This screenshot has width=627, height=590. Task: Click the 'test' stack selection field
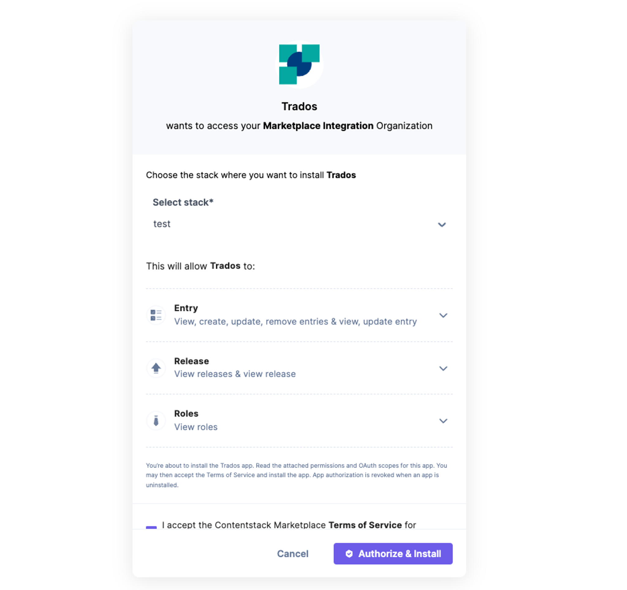click(299, 224)
